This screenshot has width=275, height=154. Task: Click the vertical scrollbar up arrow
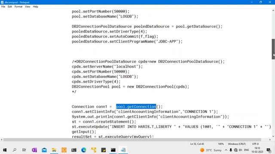point(273,11)
